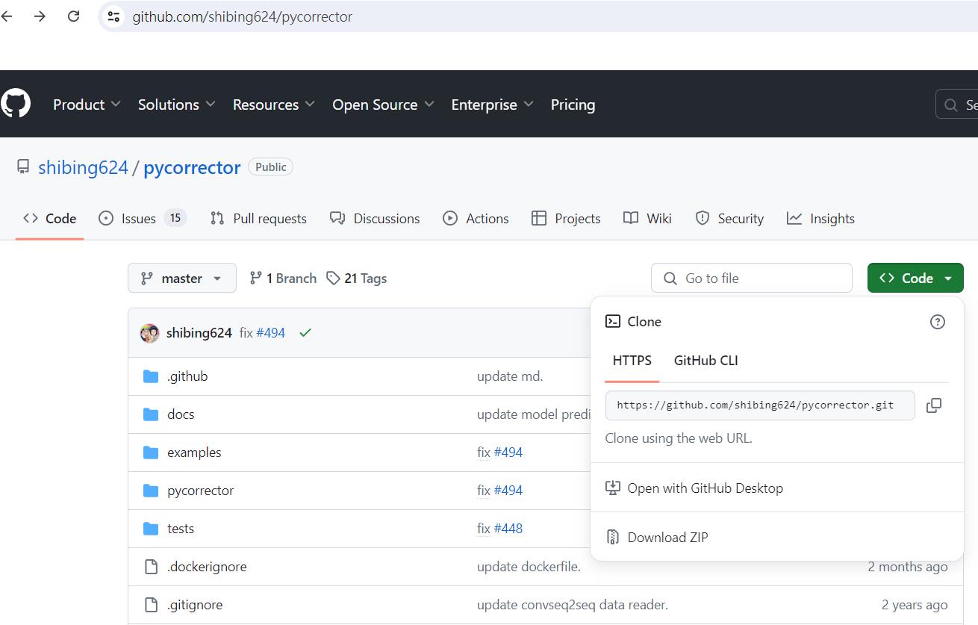The height and width of the screenshot is (625, 978).
Task: Open the 'update md.' commit message
Action: pos(510,376)
